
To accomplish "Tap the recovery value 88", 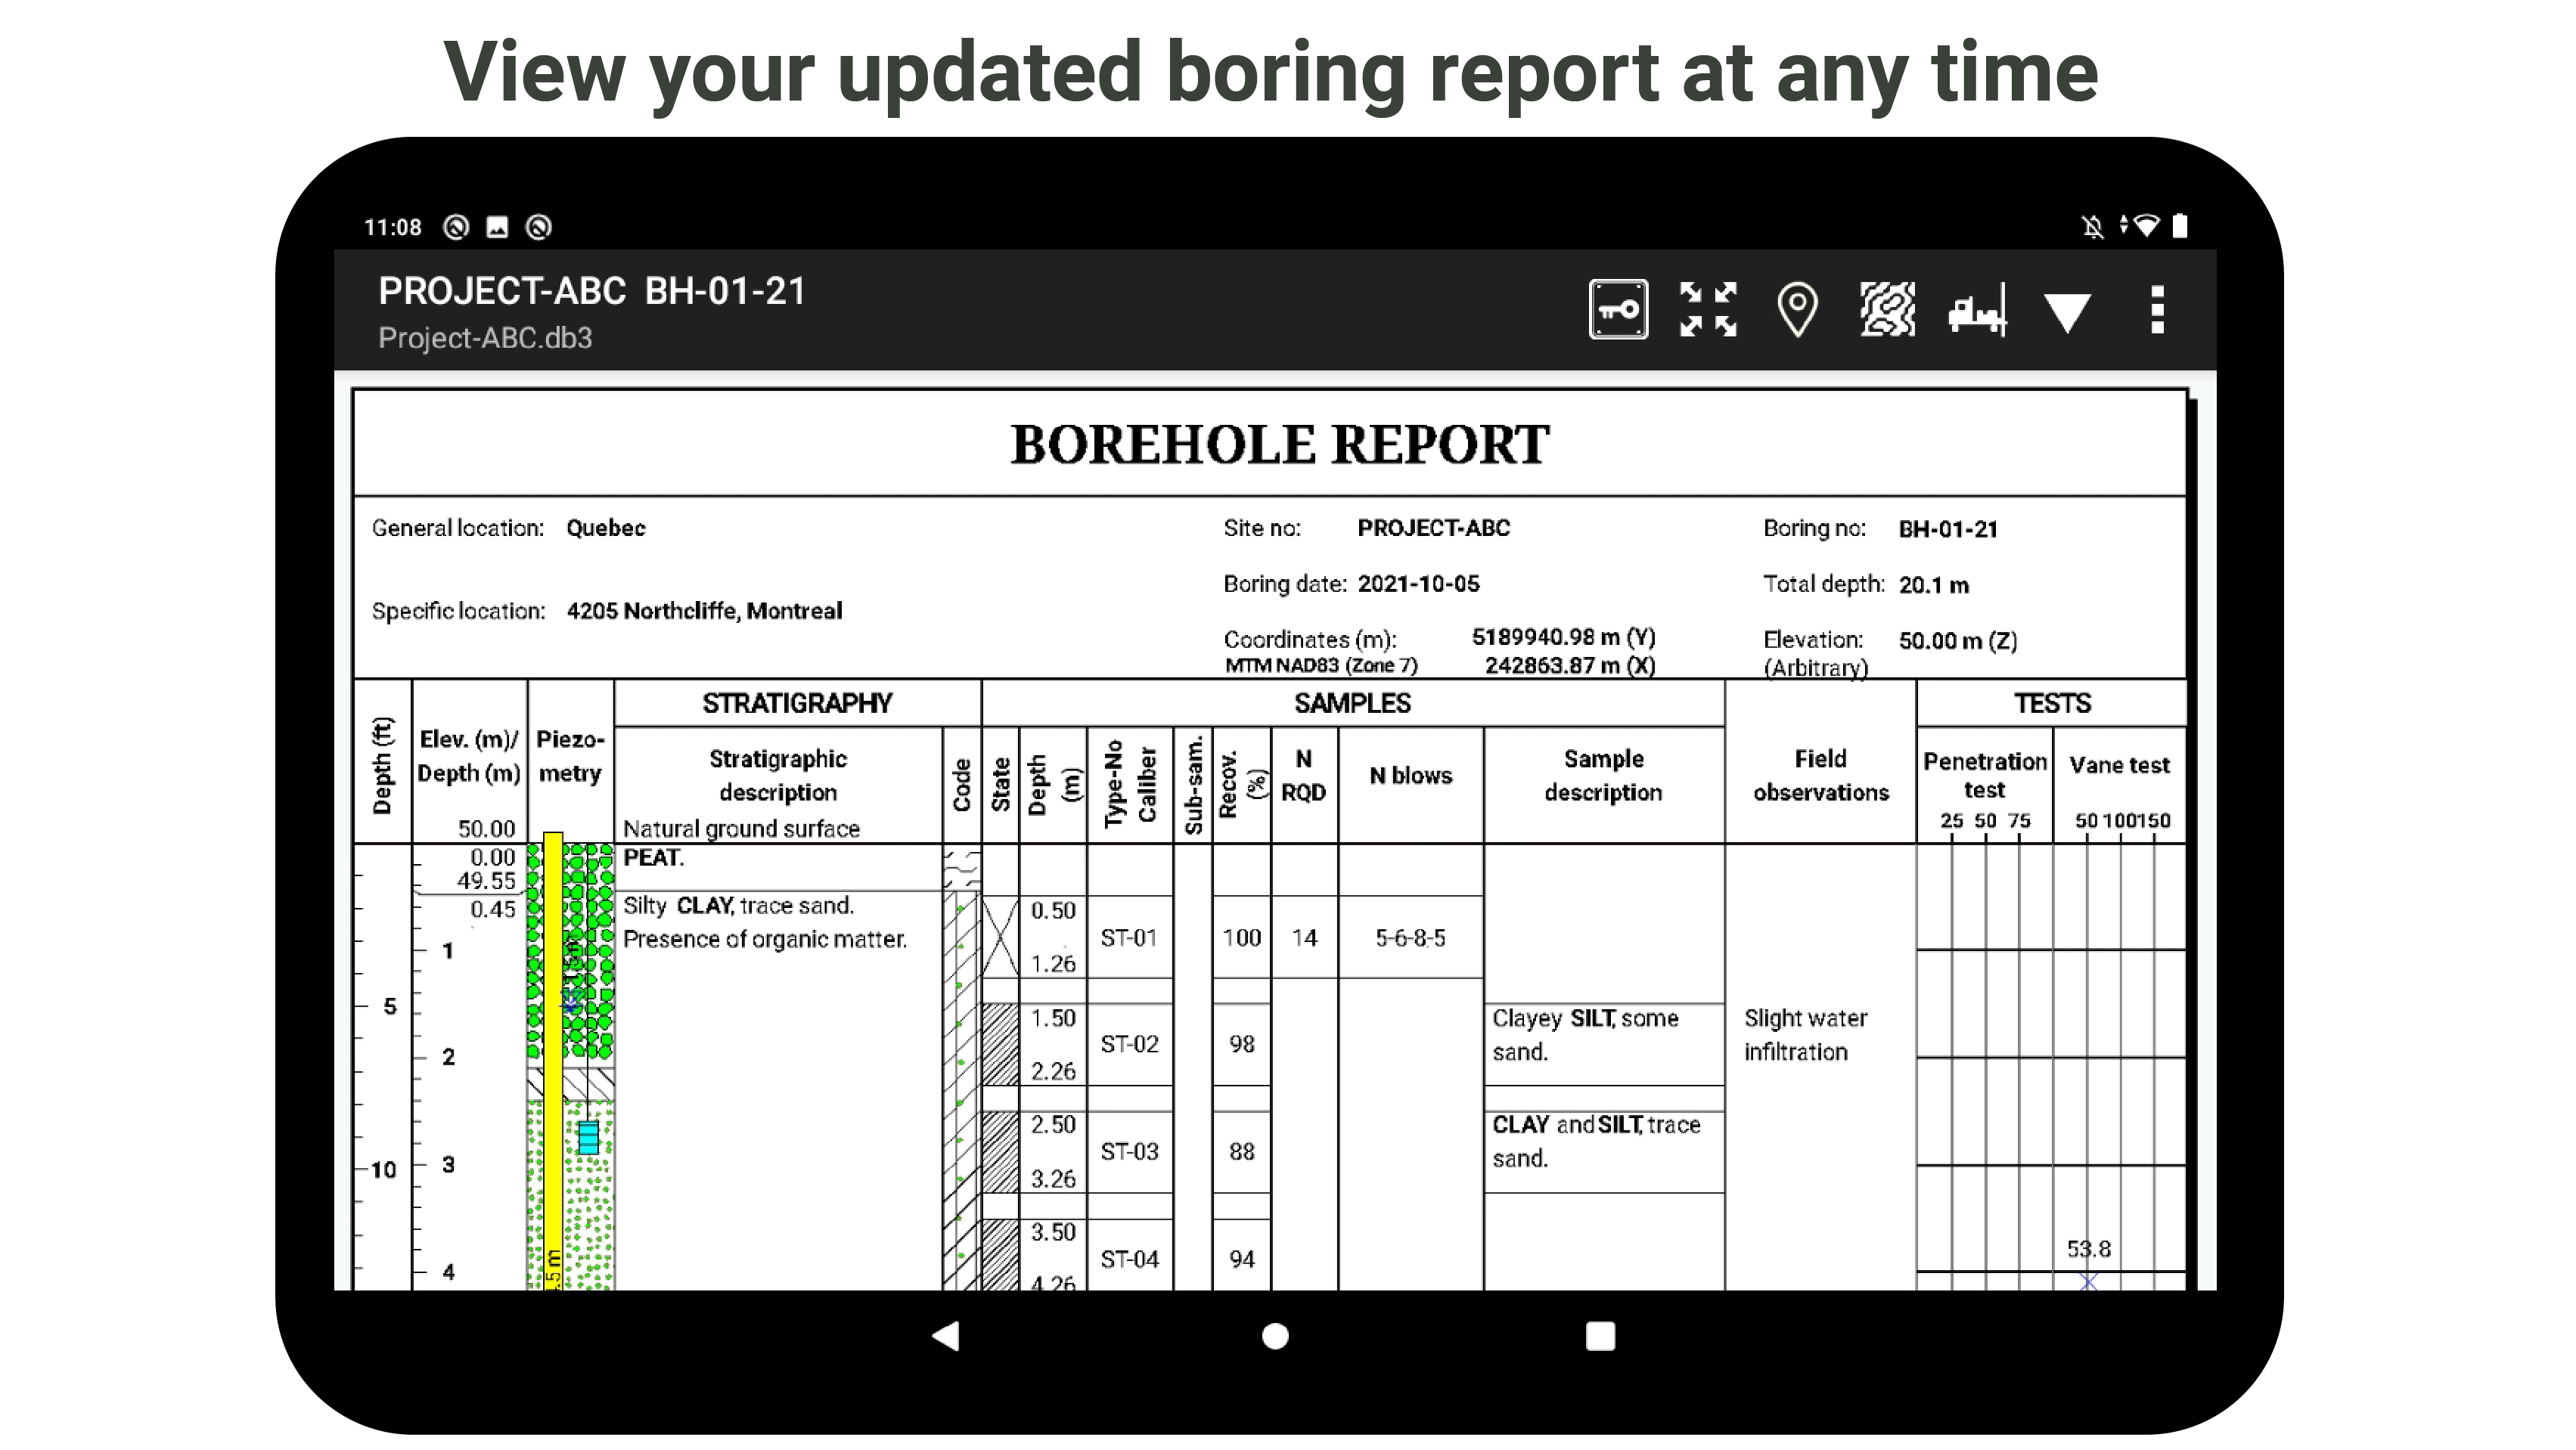I will pyautogui.click(x=1241, y=1151).
